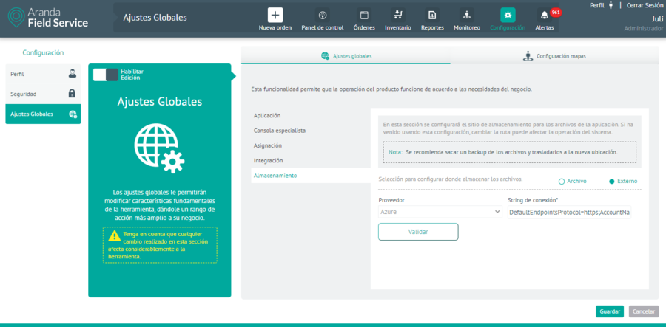The image size is (666, 327).
Task: Click the user name Juli
Action: coord(657,18)
